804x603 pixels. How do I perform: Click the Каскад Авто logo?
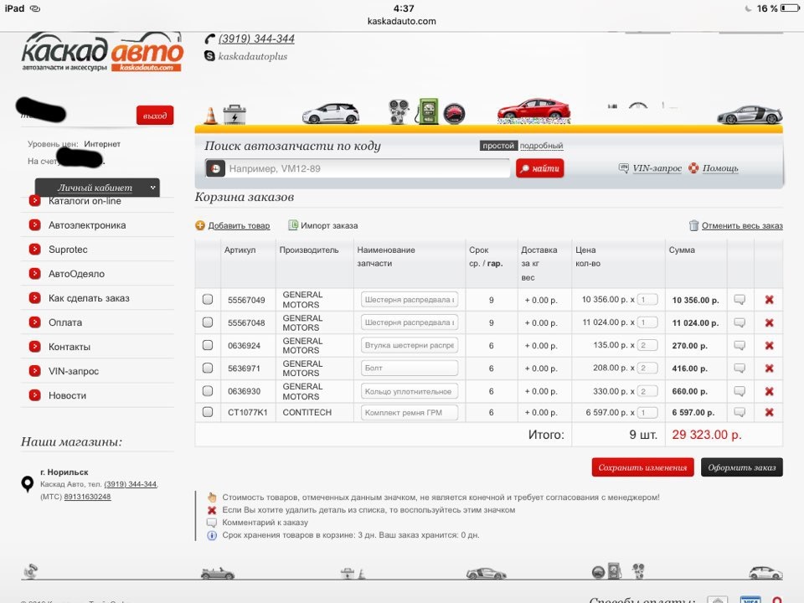click(101, 52)
